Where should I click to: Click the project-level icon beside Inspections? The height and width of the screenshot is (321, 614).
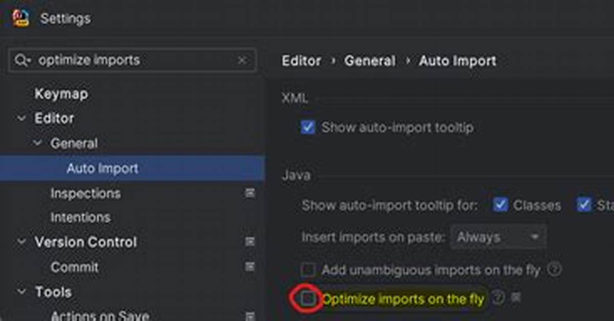pyautogui.click(x=250, y=193)
